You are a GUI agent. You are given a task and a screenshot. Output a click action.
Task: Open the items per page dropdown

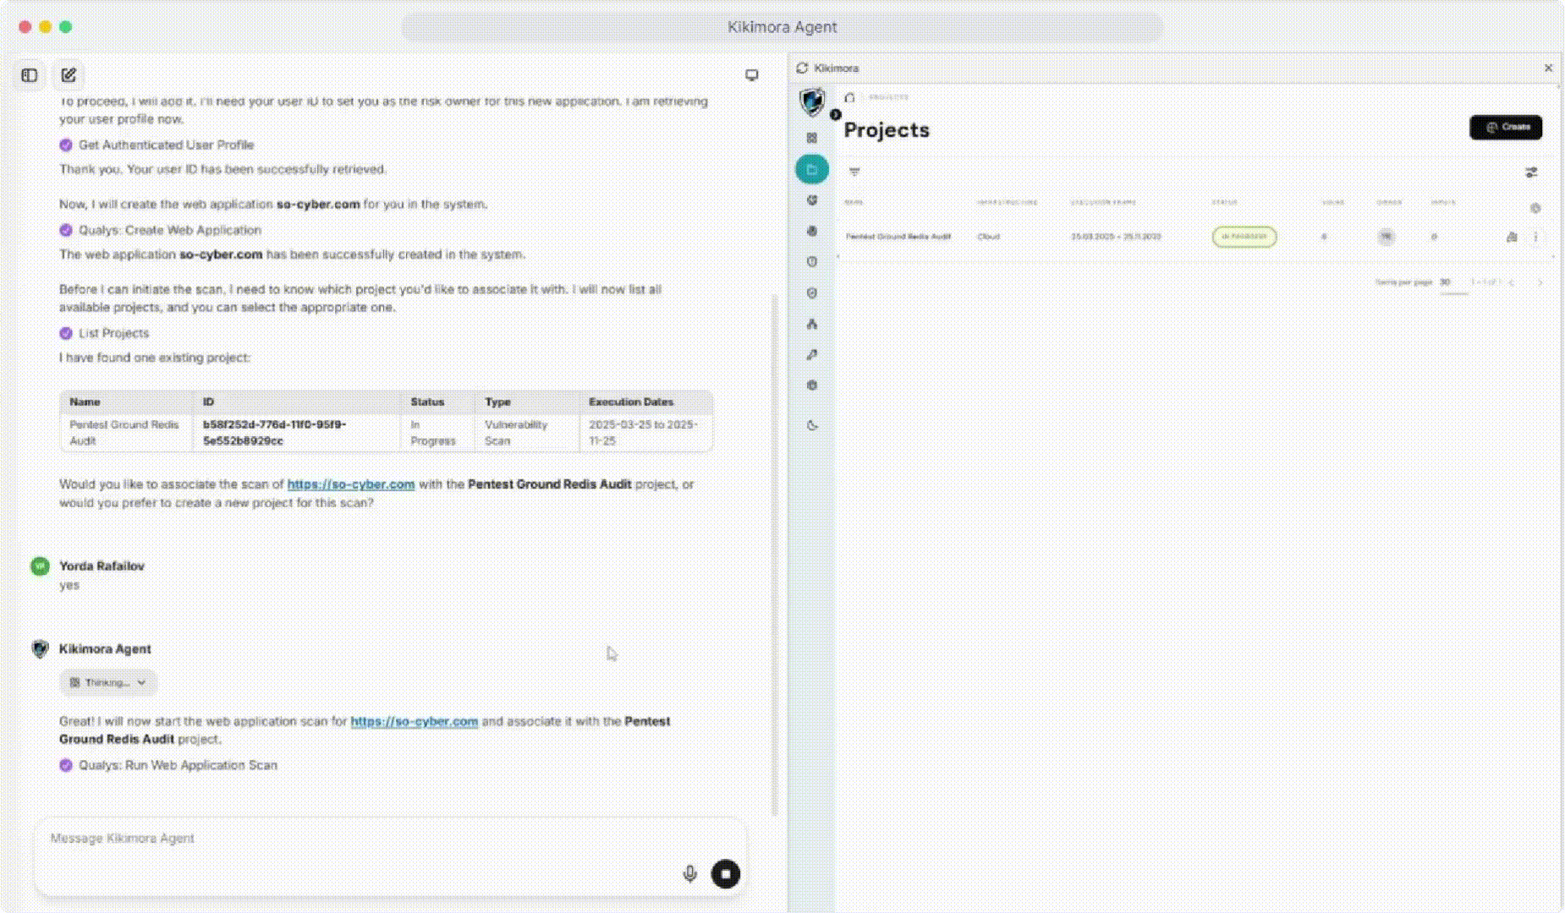click(x=1453, y=283)
